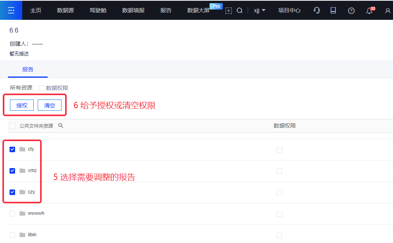Search within 公共文件夹资源 column
Screen dimensions: 393x243
pyautogui.click(x=61, y=126)
